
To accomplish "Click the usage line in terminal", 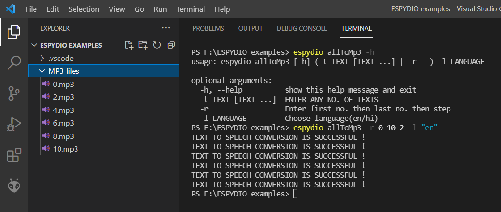I will pyautogui.click(x=338, y=62).
